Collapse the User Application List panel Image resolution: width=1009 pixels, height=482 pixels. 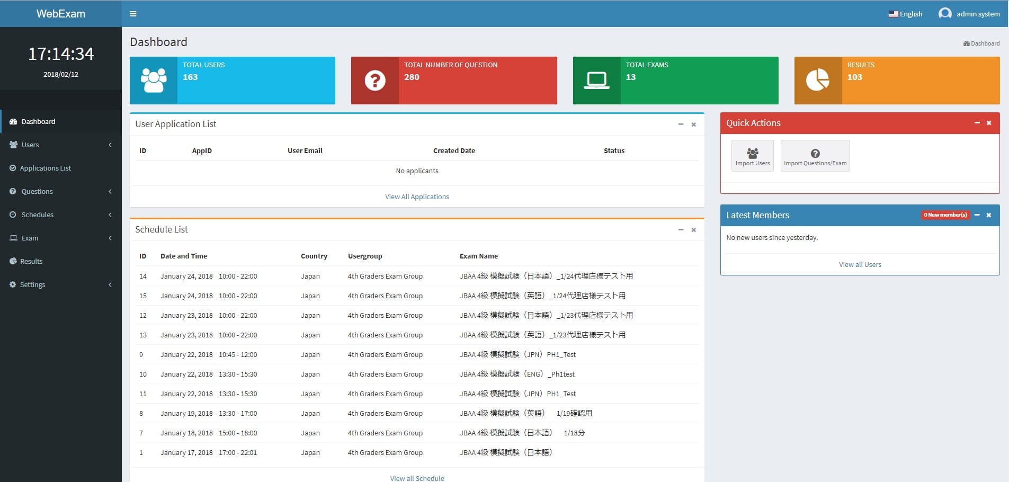coord(681,124)
